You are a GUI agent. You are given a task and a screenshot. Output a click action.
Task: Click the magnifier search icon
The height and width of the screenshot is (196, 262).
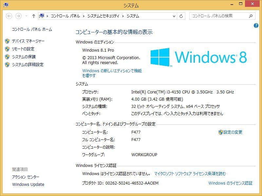(x=251, y=16)
